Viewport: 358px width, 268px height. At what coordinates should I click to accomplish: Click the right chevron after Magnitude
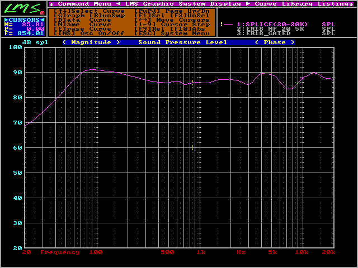coord(118,42)
